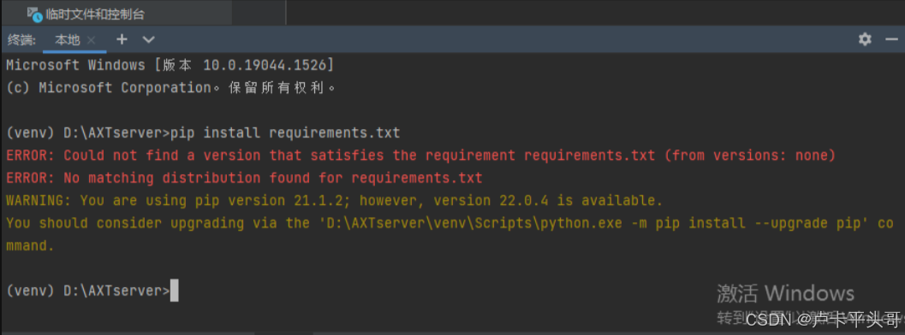Close the 本地 terminal session tab
The height and width of the screenshot is (335, 905).
point(91,39)
